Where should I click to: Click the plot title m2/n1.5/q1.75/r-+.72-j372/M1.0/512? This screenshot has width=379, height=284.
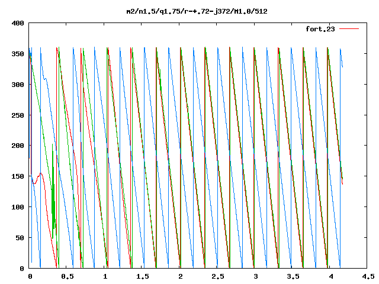[197, 11]
